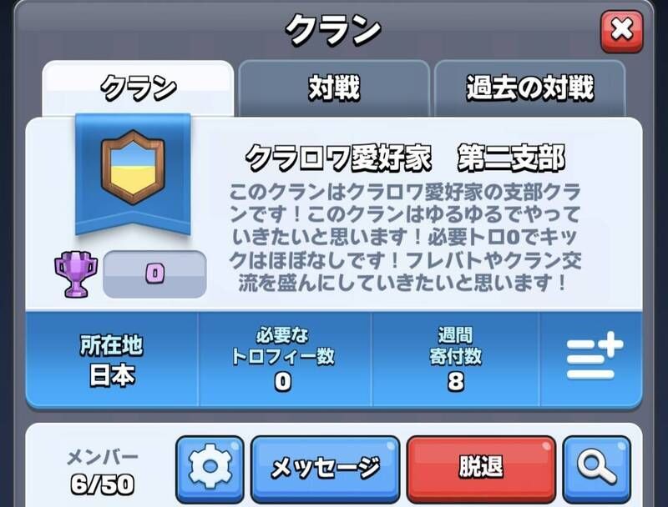Tap the blue clan banner flag

pyautogui.click(x=133, y=174)
